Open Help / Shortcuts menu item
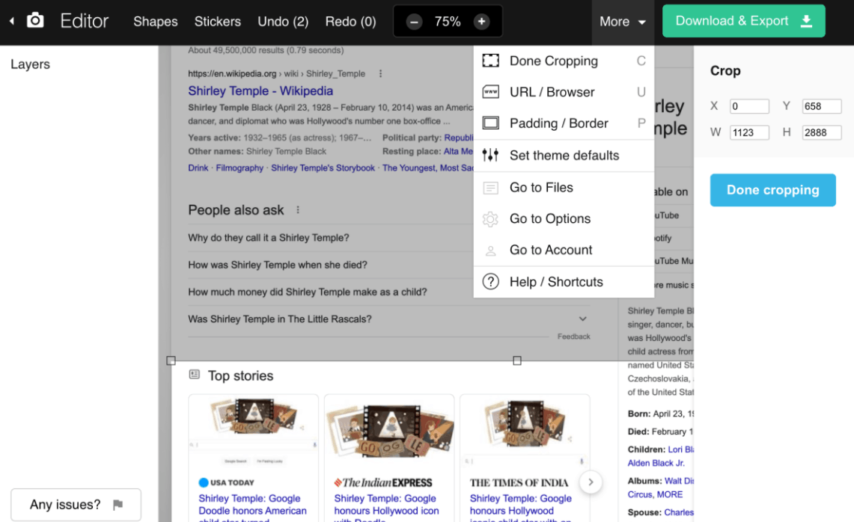Image resolution: width=854 pixels, height=522 pixels. [x=564, y=282]
